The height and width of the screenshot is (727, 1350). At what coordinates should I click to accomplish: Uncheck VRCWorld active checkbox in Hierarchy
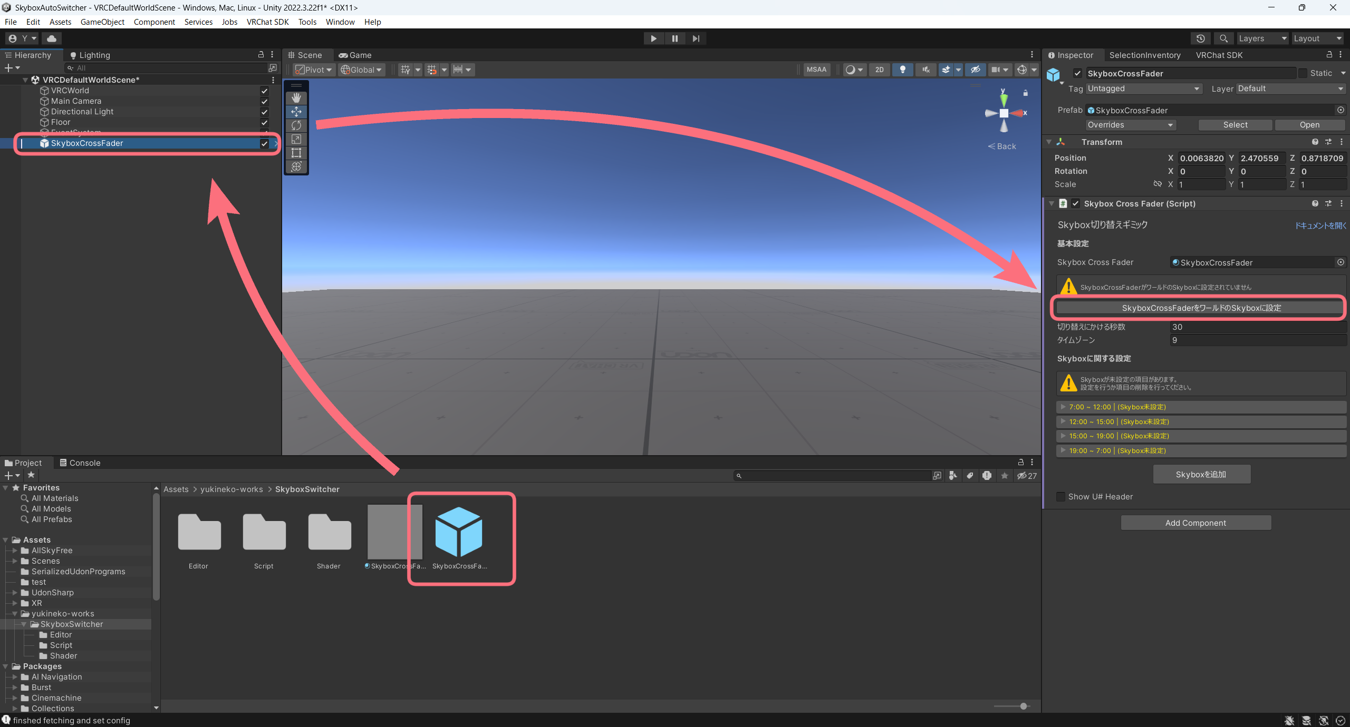(265, 91)
